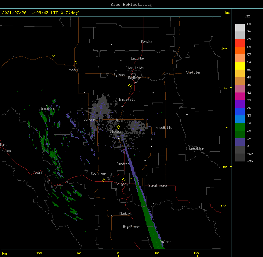Click the Base_Reflectivity title text
The height and width of the screenshot is (257, 263).
click(x=131, y=5)
